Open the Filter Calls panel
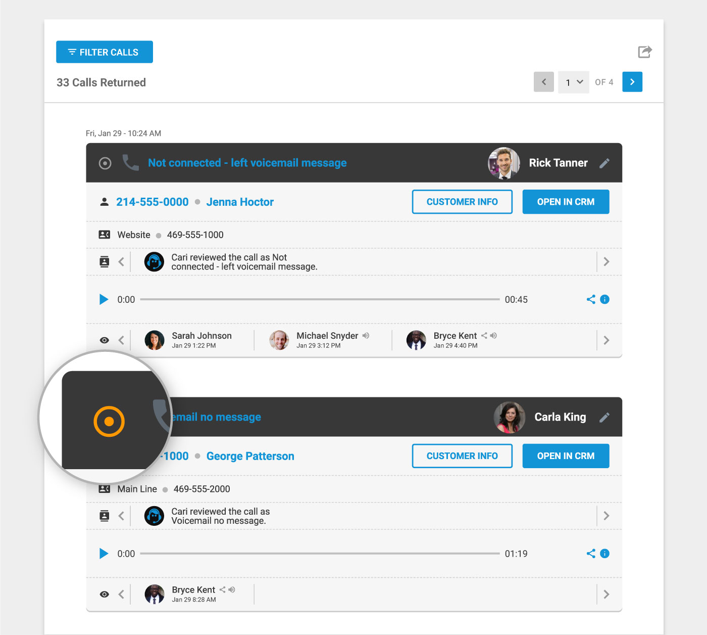 pyautogui.click(x=105, y=52)
